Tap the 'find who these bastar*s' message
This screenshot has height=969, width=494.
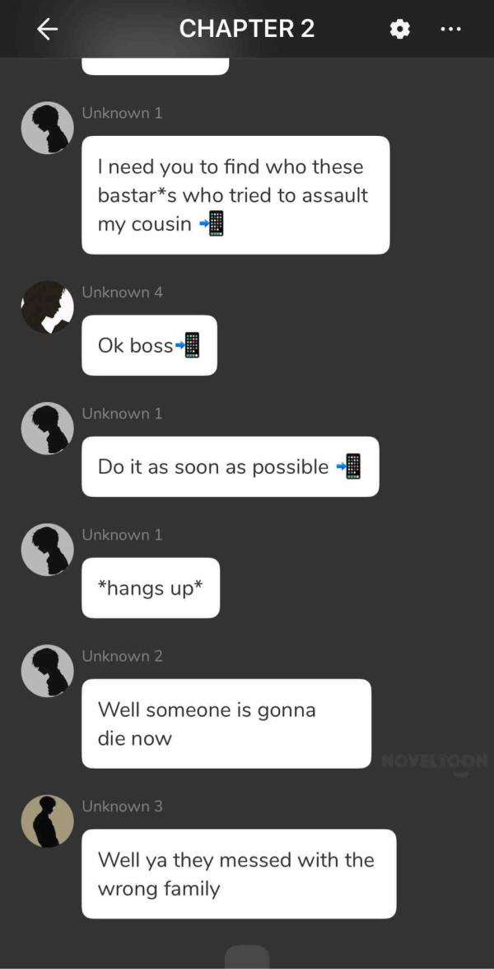[x=235, y=195]
